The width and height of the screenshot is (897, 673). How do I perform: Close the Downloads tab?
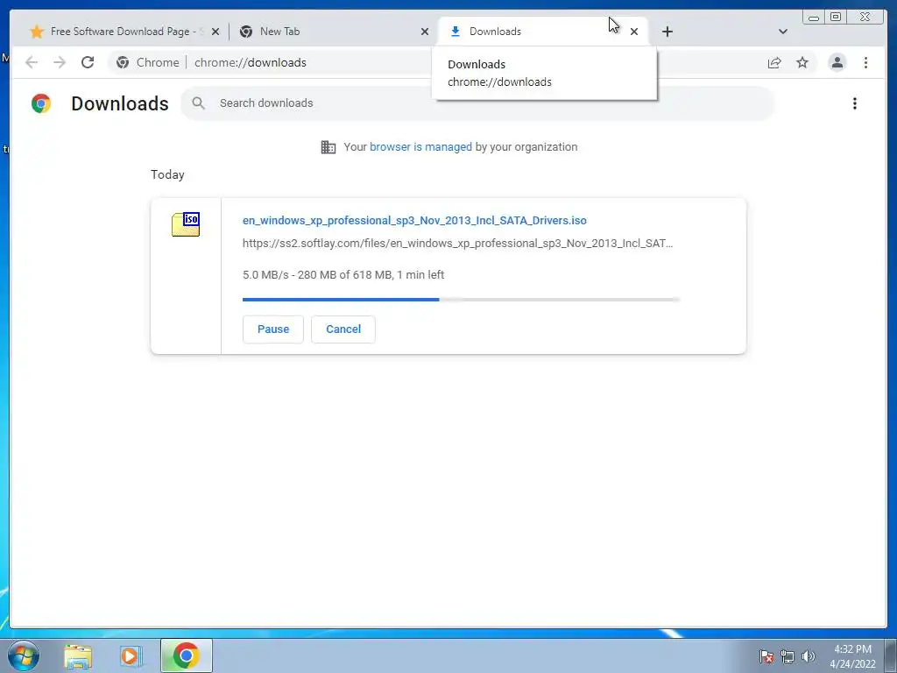[634, 32]
